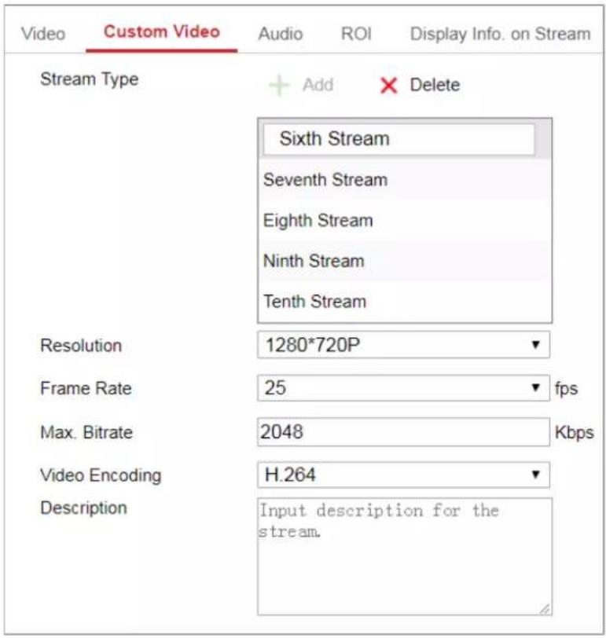This screenshot has width=606, height=638.
Task: Select Seventh Stream in the list
Action: click(x=405, y=180)
